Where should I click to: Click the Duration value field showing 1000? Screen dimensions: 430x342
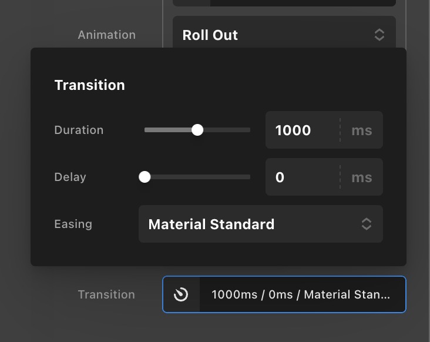[301, 130]
